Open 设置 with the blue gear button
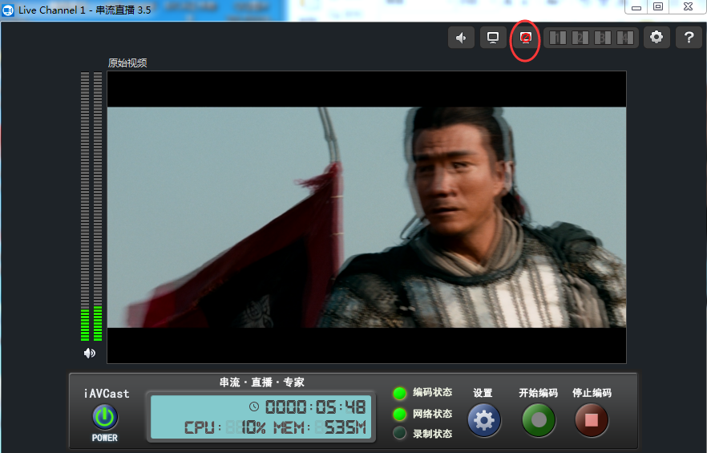Image resolution: width=707 pixels, height=453 pixels. tap(484, 420)
